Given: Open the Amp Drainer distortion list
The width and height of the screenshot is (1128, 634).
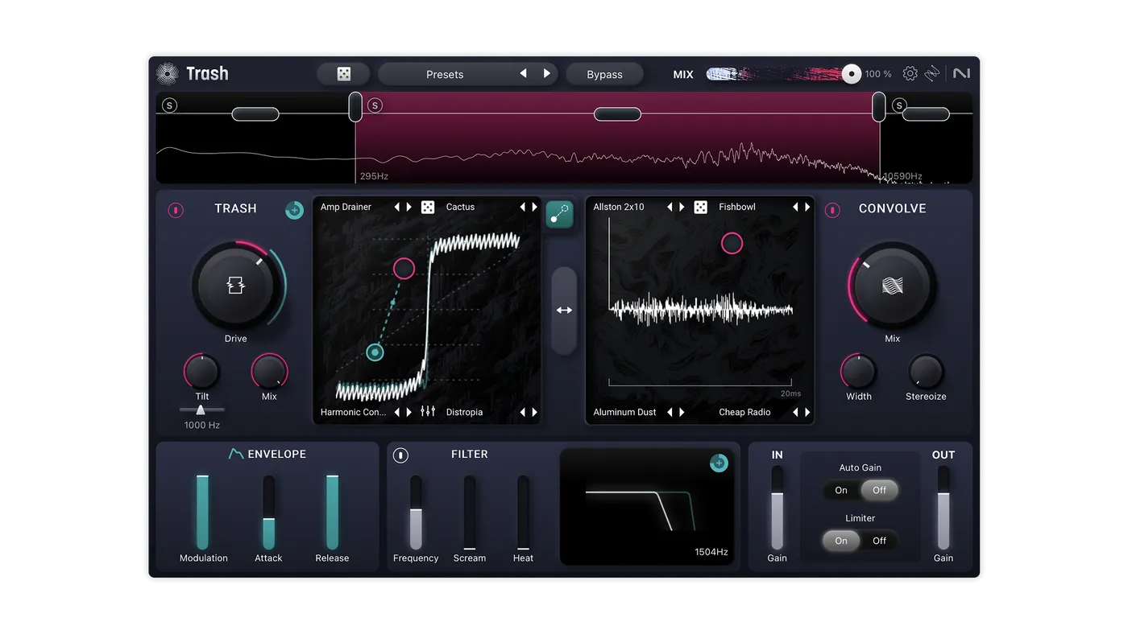Looking at the screenshot, I should coord(346,207).
